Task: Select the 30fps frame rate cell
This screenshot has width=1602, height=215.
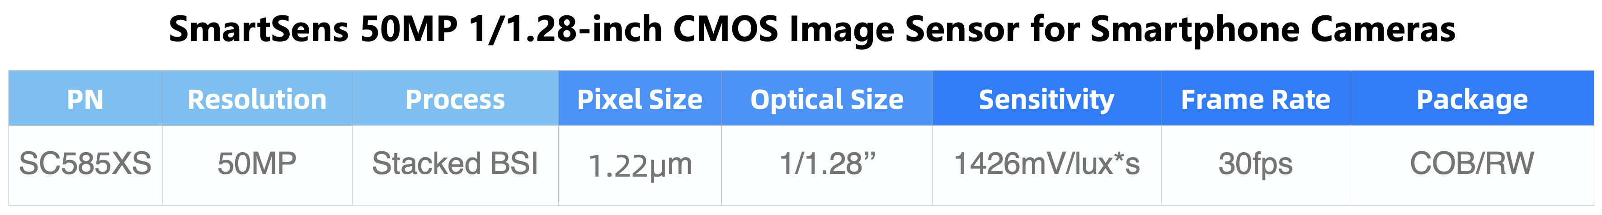Action: tap(1255, 164)
